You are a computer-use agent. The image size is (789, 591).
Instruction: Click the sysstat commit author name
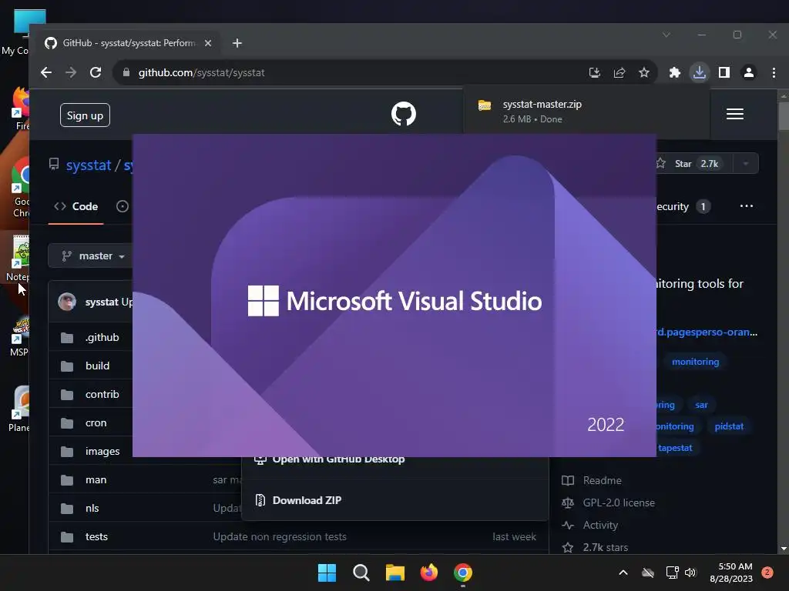(x=102, y=302)
